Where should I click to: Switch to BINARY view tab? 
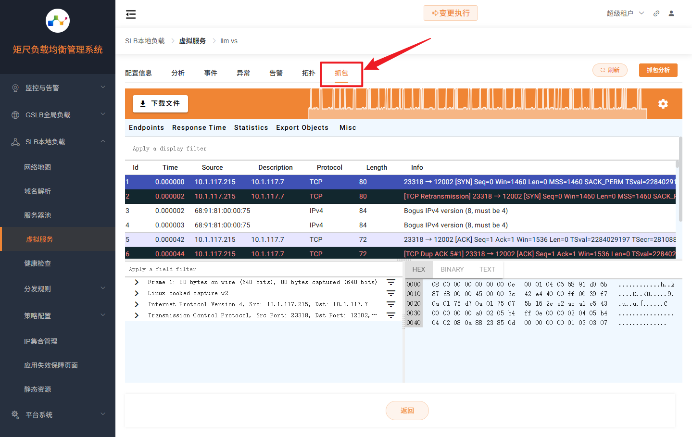click(452, 269)
